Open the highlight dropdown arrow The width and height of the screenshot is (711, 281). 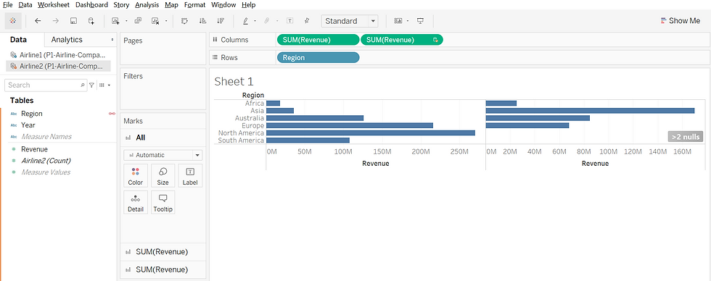click(x=255, y=21)
